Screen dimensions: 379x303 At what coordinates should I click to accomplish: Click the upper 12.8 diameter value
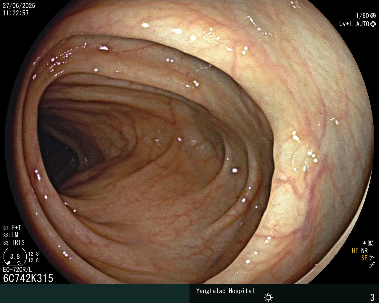point(33,254)
